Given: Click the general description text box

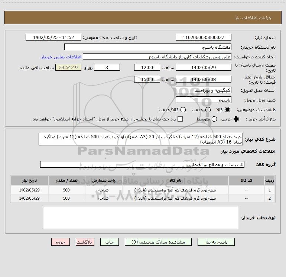Looking at the screenshot, I should pos(141,139).
